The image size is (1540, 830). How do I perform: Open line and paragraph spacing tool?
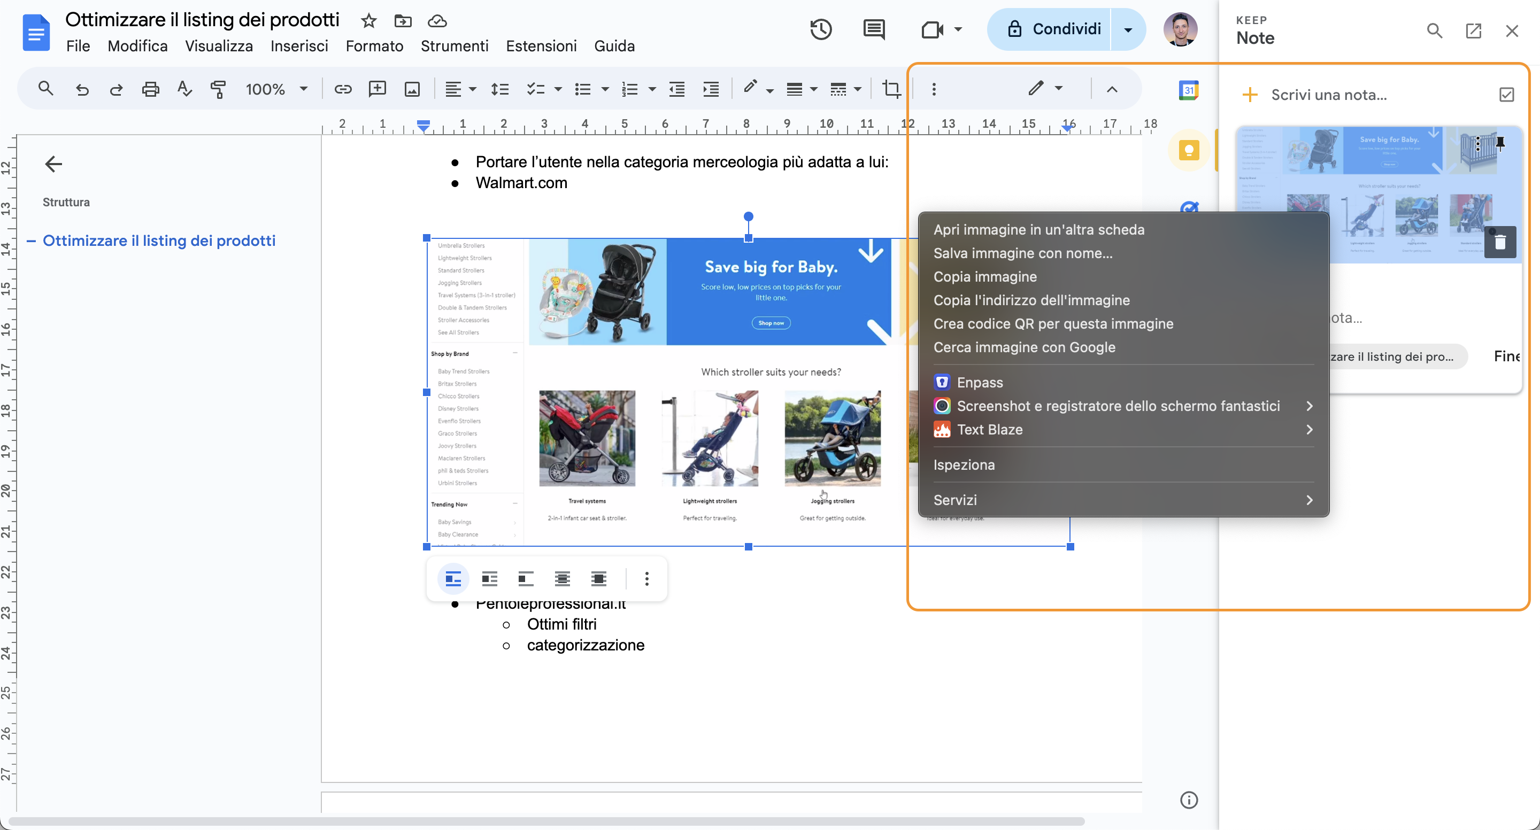coord(500,90)
